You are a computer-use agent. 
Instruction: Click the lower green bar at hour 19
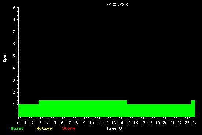pyautogui.click(x=158, y=111)
